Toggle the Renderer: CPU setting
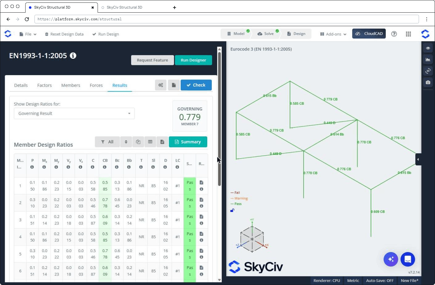435x285 pixels. pos(327,280)
